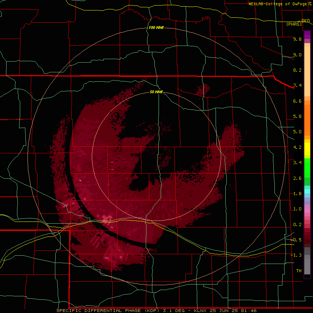Click the 25 JUN 25 date text
The width and height of the screenshot is (313, 313).
[x=224, y=311]
